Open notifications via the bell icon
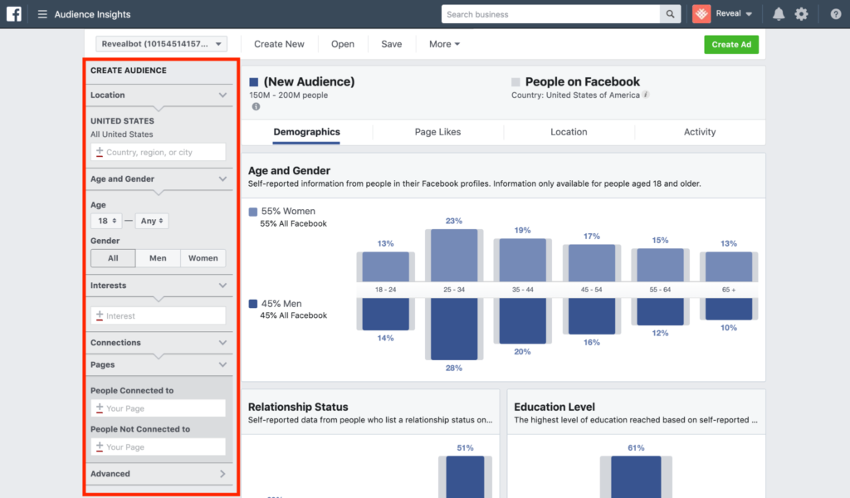The width and height of the screenshot is (850, 498). pyautogui.click(x=778, y=13)
